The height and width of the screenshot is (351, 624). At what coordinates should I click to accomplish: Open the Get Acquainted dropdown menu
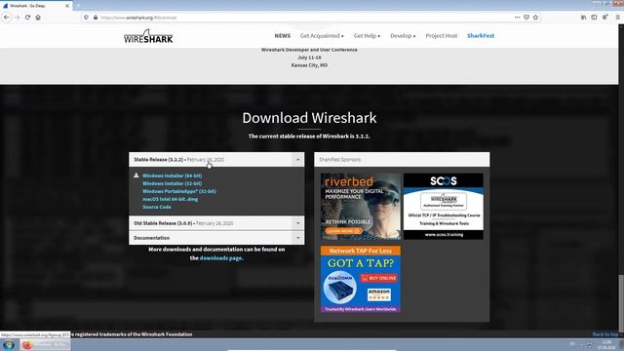click(x=322, y=35)
